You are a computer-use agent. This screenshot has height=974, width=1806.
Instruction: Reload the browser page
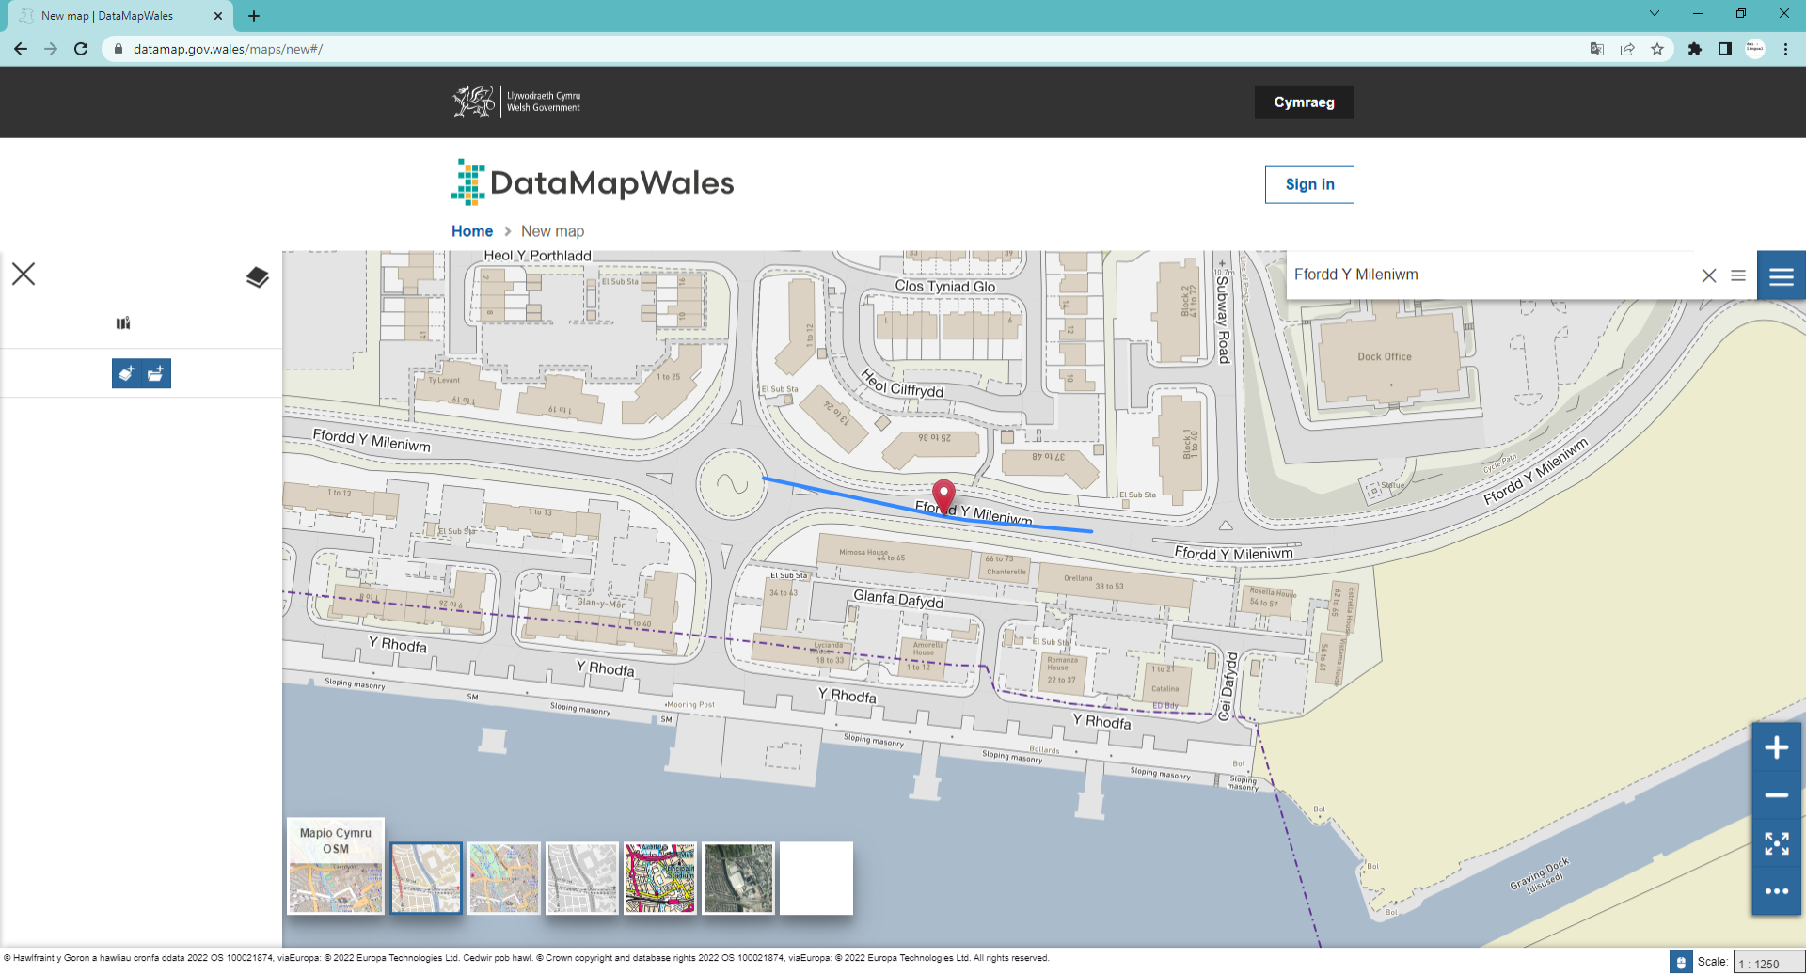[81, 49]
